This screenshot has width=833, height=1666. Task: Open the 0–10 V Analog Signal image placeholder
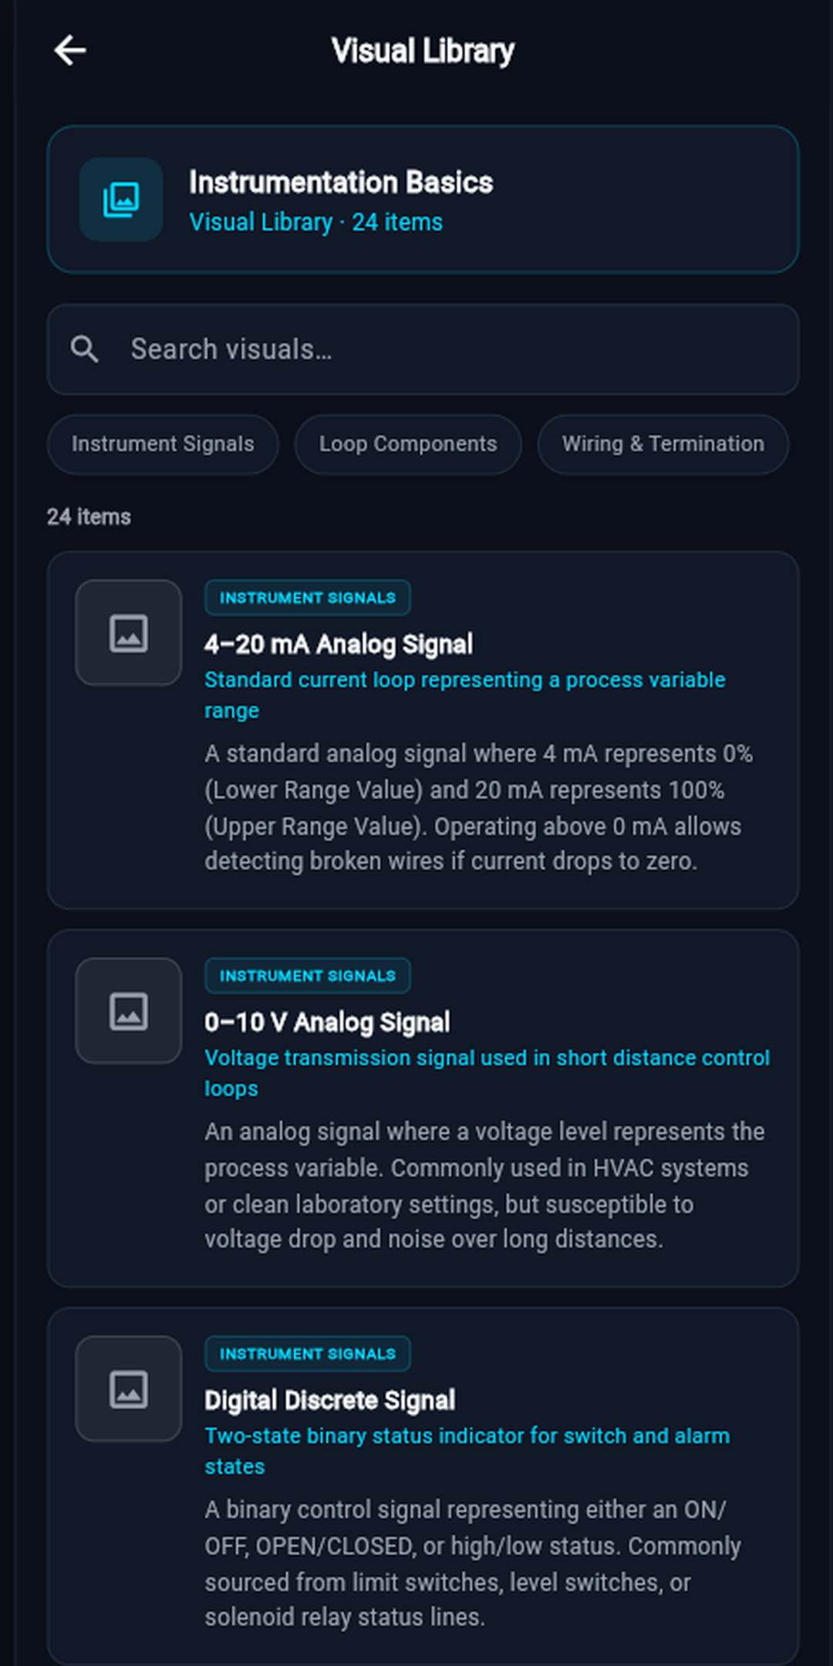[129, 1010]
